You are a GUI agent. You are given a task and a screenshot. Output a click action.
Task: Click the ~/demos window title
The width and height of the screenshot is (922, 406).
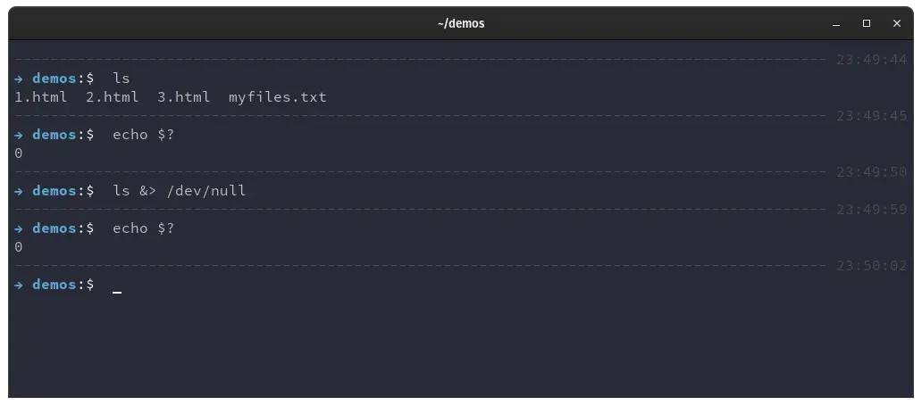coord(461,23)
